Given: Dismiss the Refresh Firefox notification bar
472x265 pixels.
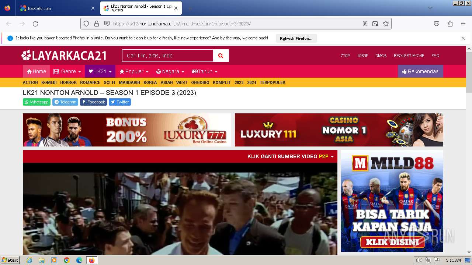Looking at the screenshot, I should point(463,38).
